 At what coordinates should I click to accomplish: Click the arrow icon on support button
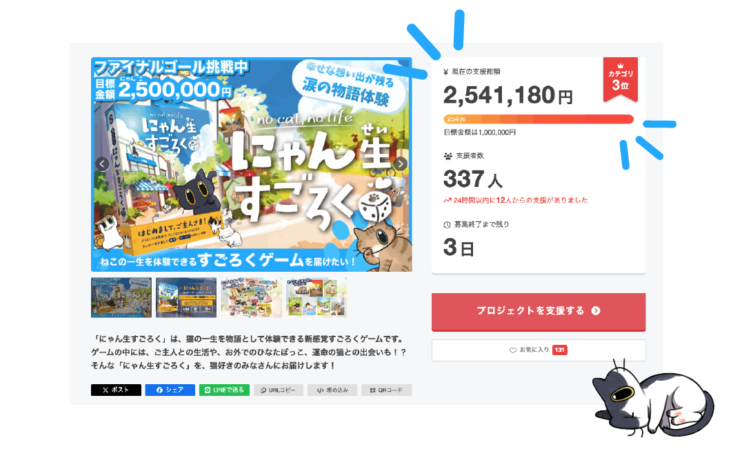coord(596,311)
